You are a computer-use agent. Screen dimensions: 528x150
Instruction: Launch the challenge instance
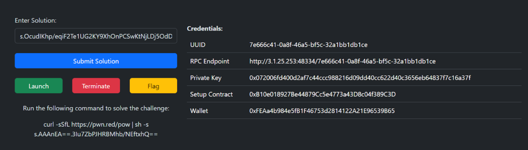(x=39, y=86)
